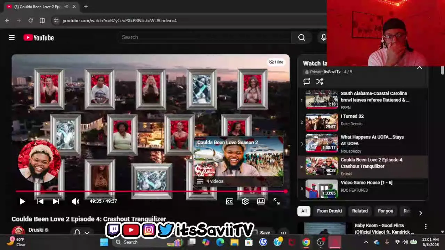Reload the page
445x250 pixels.
[31, 20]
